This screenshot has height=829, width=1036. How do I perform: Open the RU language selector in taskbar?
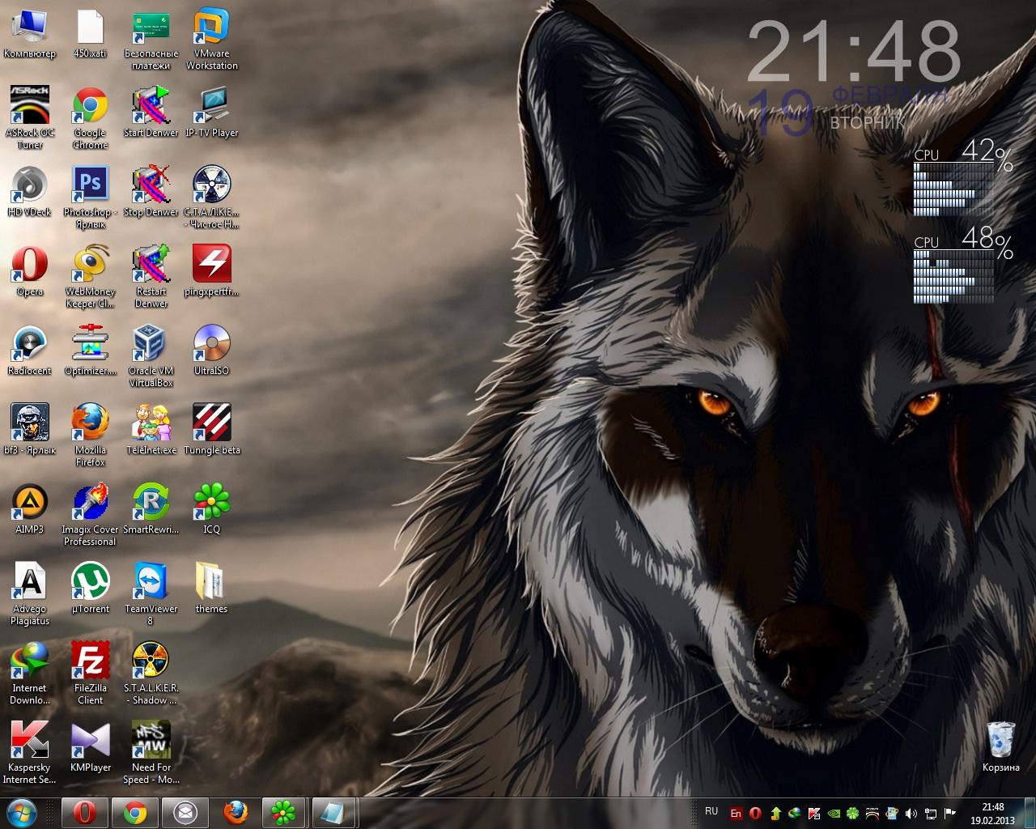coord(711,811)
